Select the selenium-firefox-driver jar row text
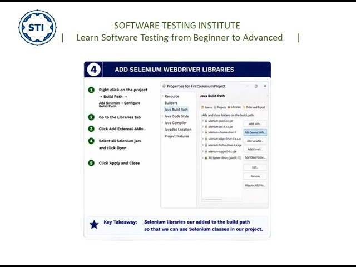Viewport: 356px width, 267px height. [x=225, y=145]
